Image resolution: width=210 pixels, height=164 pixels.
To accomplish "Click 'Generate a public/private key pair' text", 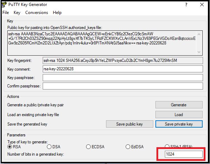I will tap(35, 105).
